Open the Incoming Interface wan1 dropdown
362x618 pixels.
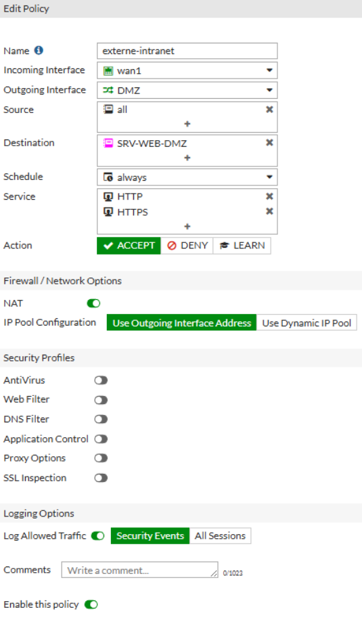(187, 70)
